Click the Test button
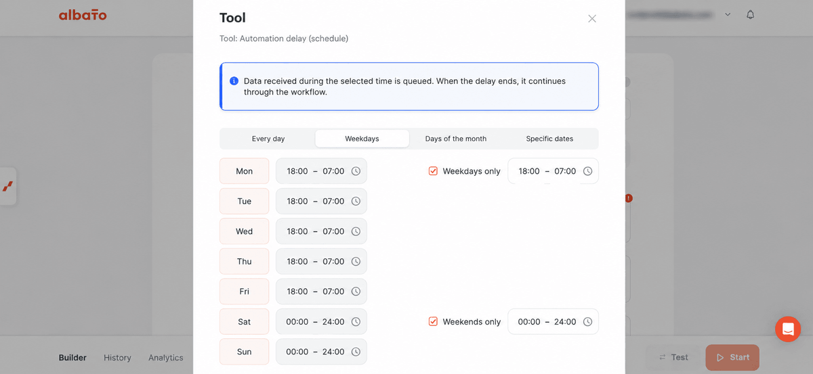The height and width of the screenshot is (374, 813). [673, 357]
